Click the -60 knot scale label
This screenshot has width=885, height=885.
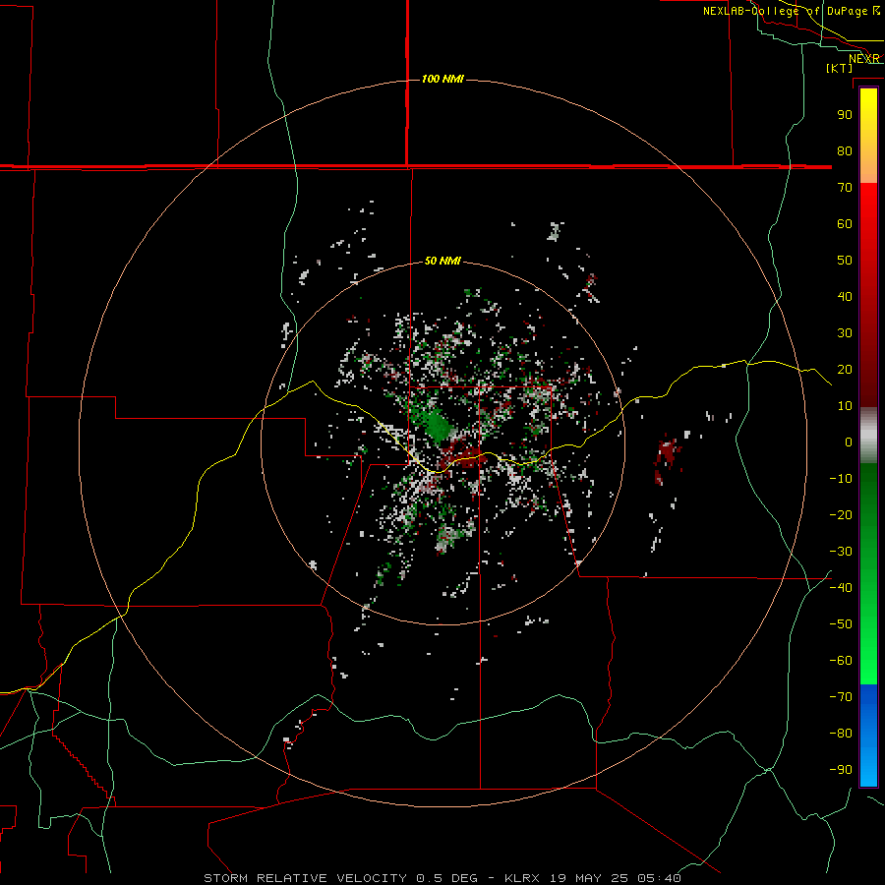841,661
